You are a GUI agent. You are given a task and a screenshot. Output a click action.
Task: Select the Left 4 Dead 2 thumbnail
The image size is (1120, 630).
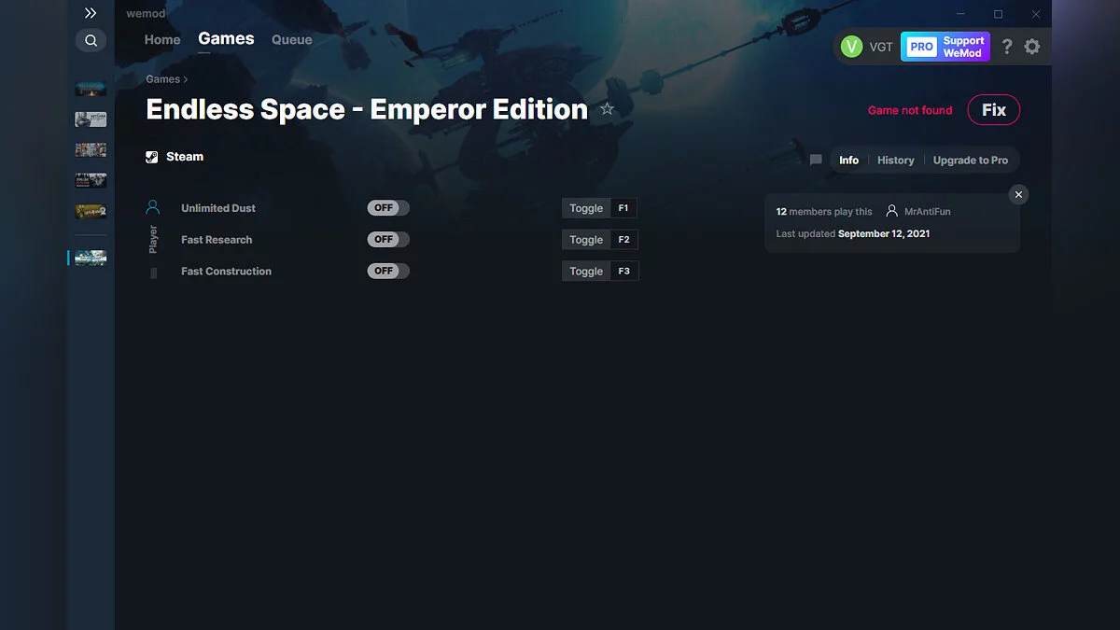pyautogui.click(x=91, y=210)
